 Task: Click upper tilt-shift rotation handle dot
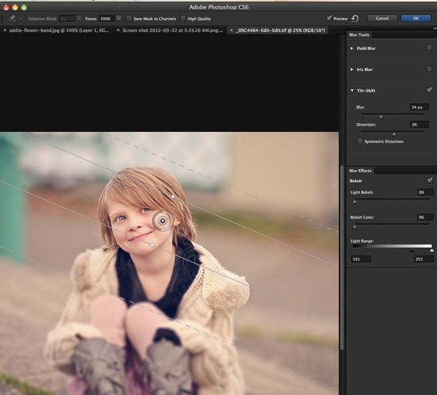point(173,197)
